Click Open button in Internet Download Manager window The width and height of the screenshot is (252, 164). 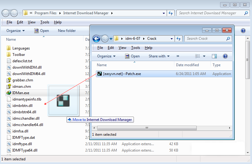[x=42, y=31]
